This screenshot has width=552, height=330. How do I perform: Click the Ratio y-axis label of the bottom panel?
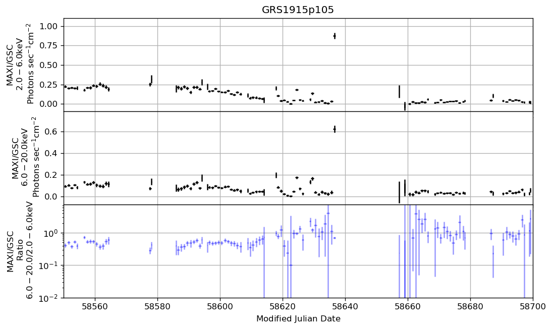point(20,251)
